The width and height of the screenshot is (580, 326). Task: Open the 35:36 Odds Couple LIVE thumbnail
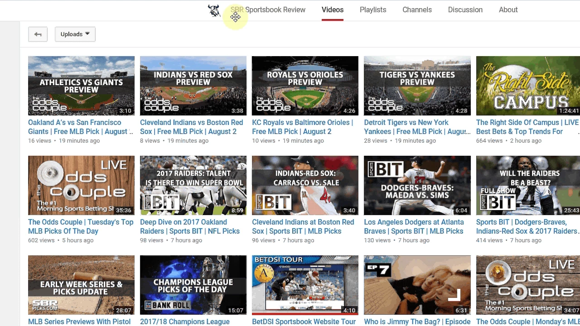point(81,185)
